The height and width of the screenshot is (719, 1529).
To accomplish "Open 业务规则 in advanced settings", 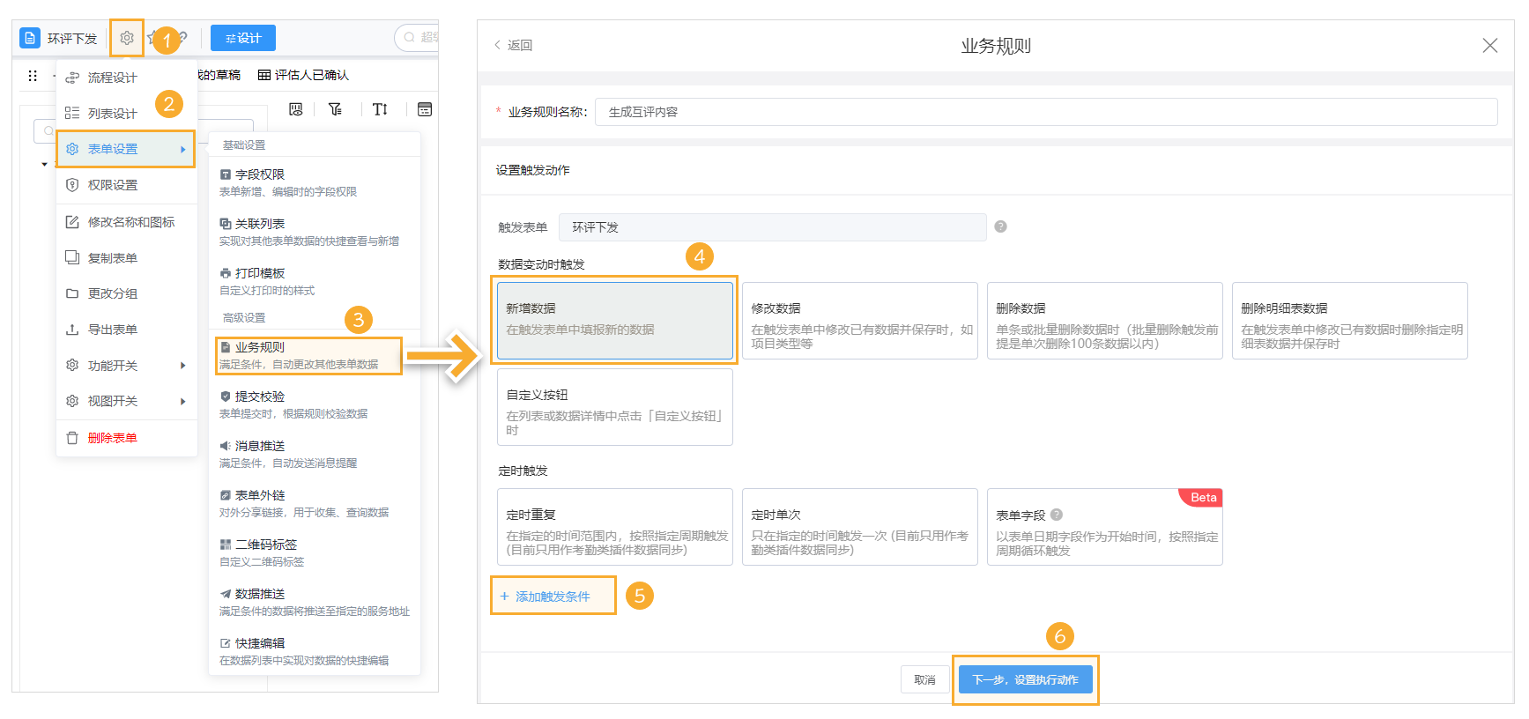I will tap(308, 355).
